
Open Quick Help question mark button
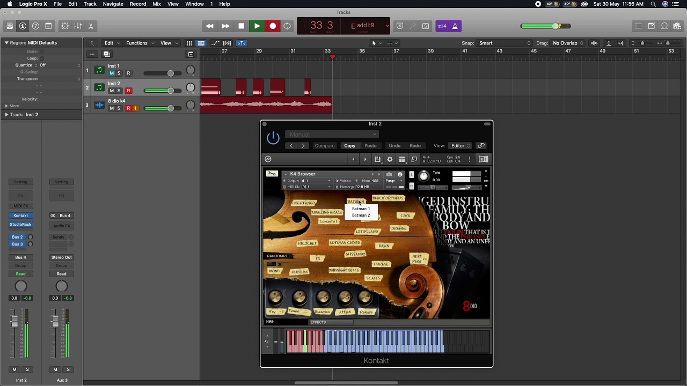35,26
